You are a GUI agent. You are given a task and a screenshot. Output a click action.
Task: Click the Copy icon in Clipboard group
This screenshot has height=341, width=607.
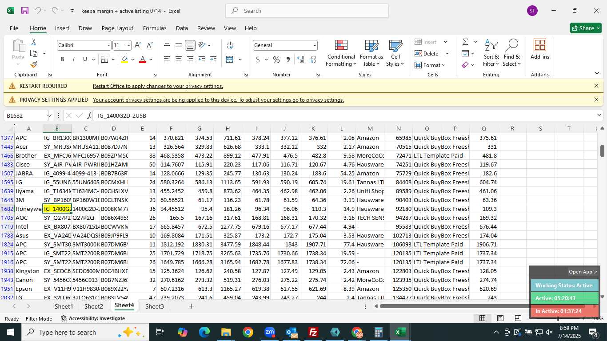pyautogui.click(x=34, y=54)
